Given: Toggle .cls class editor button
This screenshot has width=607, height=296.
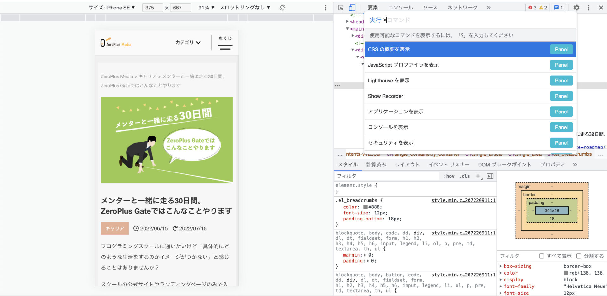Looking at the screenshot, I should pos(464,176).
